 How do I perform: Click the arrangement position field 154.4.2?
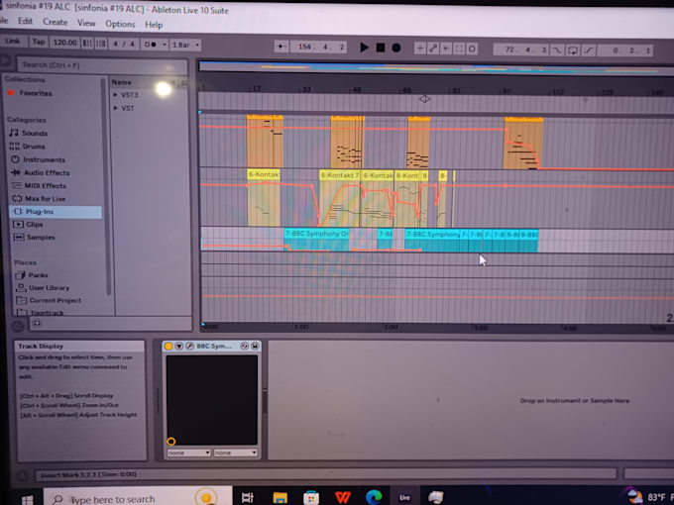coord(318,47)
